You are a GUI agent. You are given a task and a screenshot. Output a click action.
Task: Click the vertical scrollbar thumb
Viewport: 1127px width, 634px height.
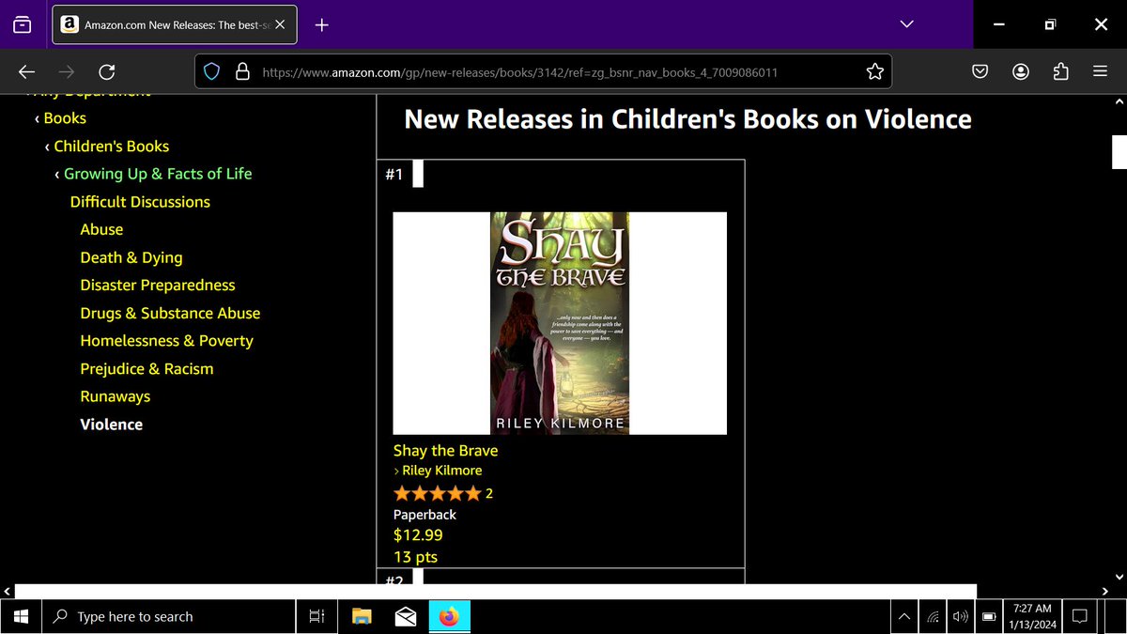(x=1119, y=152)
